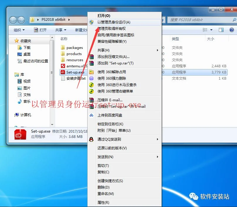Screen dimensions: 237x207
Task: Click the Back navigation arrow button
Action: pyautogui.click(x=13, y=20)
